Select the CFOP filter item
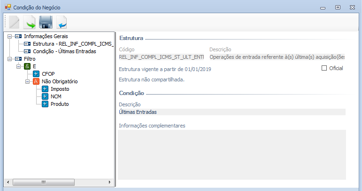362x191 pixels. 48,74
